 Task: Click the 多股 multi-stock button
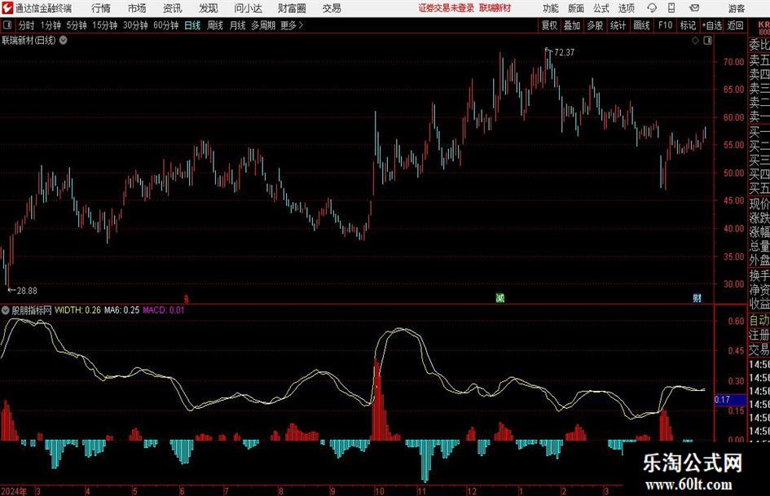[595, 25]
